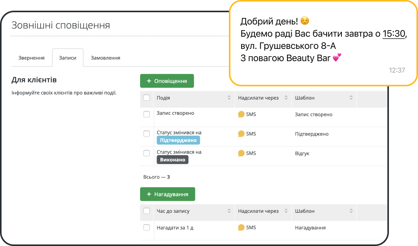Screen dimensions: 418x246
Task: Add a reminder using the Нагадування button
Action: click(168, 194)
